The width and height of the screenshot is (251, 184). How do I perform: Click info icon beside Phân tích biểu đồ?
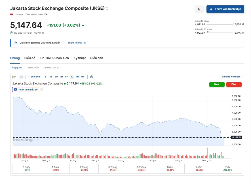[x=42, y=90]
